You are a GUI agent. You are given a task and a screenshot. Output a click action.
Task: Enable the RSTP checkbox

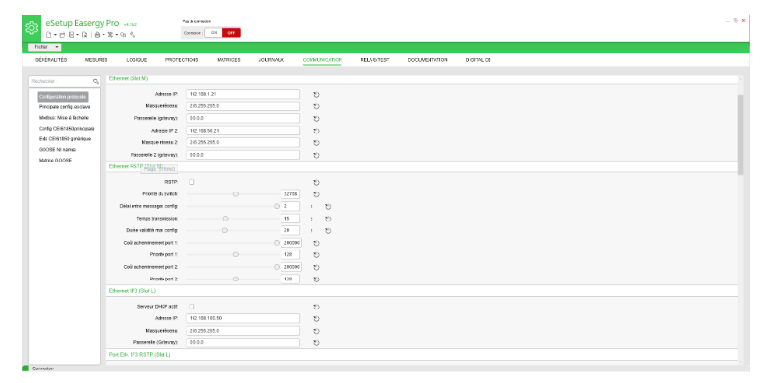(192, 182)
